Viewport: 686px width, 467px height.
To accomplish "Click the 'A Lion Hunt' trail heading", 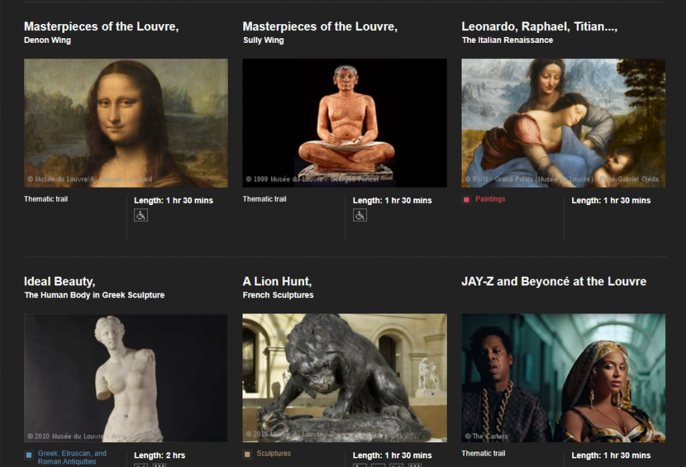I will pyautogui.click(x=277, y=281).
